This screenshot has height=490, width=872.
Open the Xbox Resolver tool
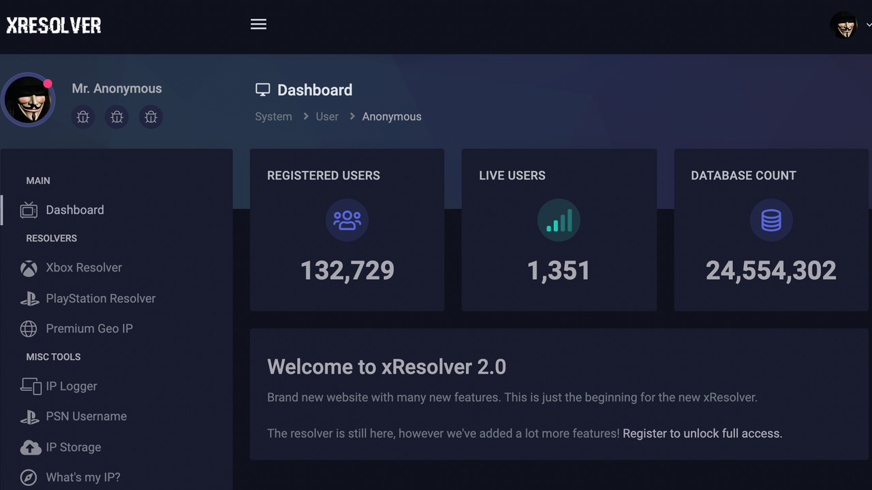[83, 267]
